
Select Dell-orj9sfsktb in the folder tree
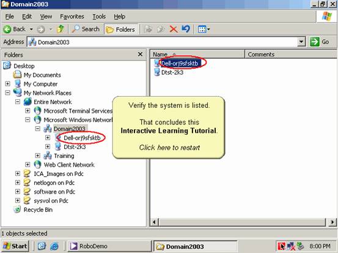point(82,138)
